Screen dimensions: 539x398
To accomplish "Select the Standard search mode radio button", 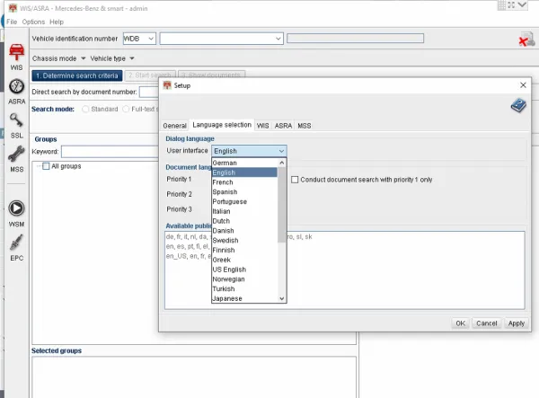I will (x=86, y=110).
